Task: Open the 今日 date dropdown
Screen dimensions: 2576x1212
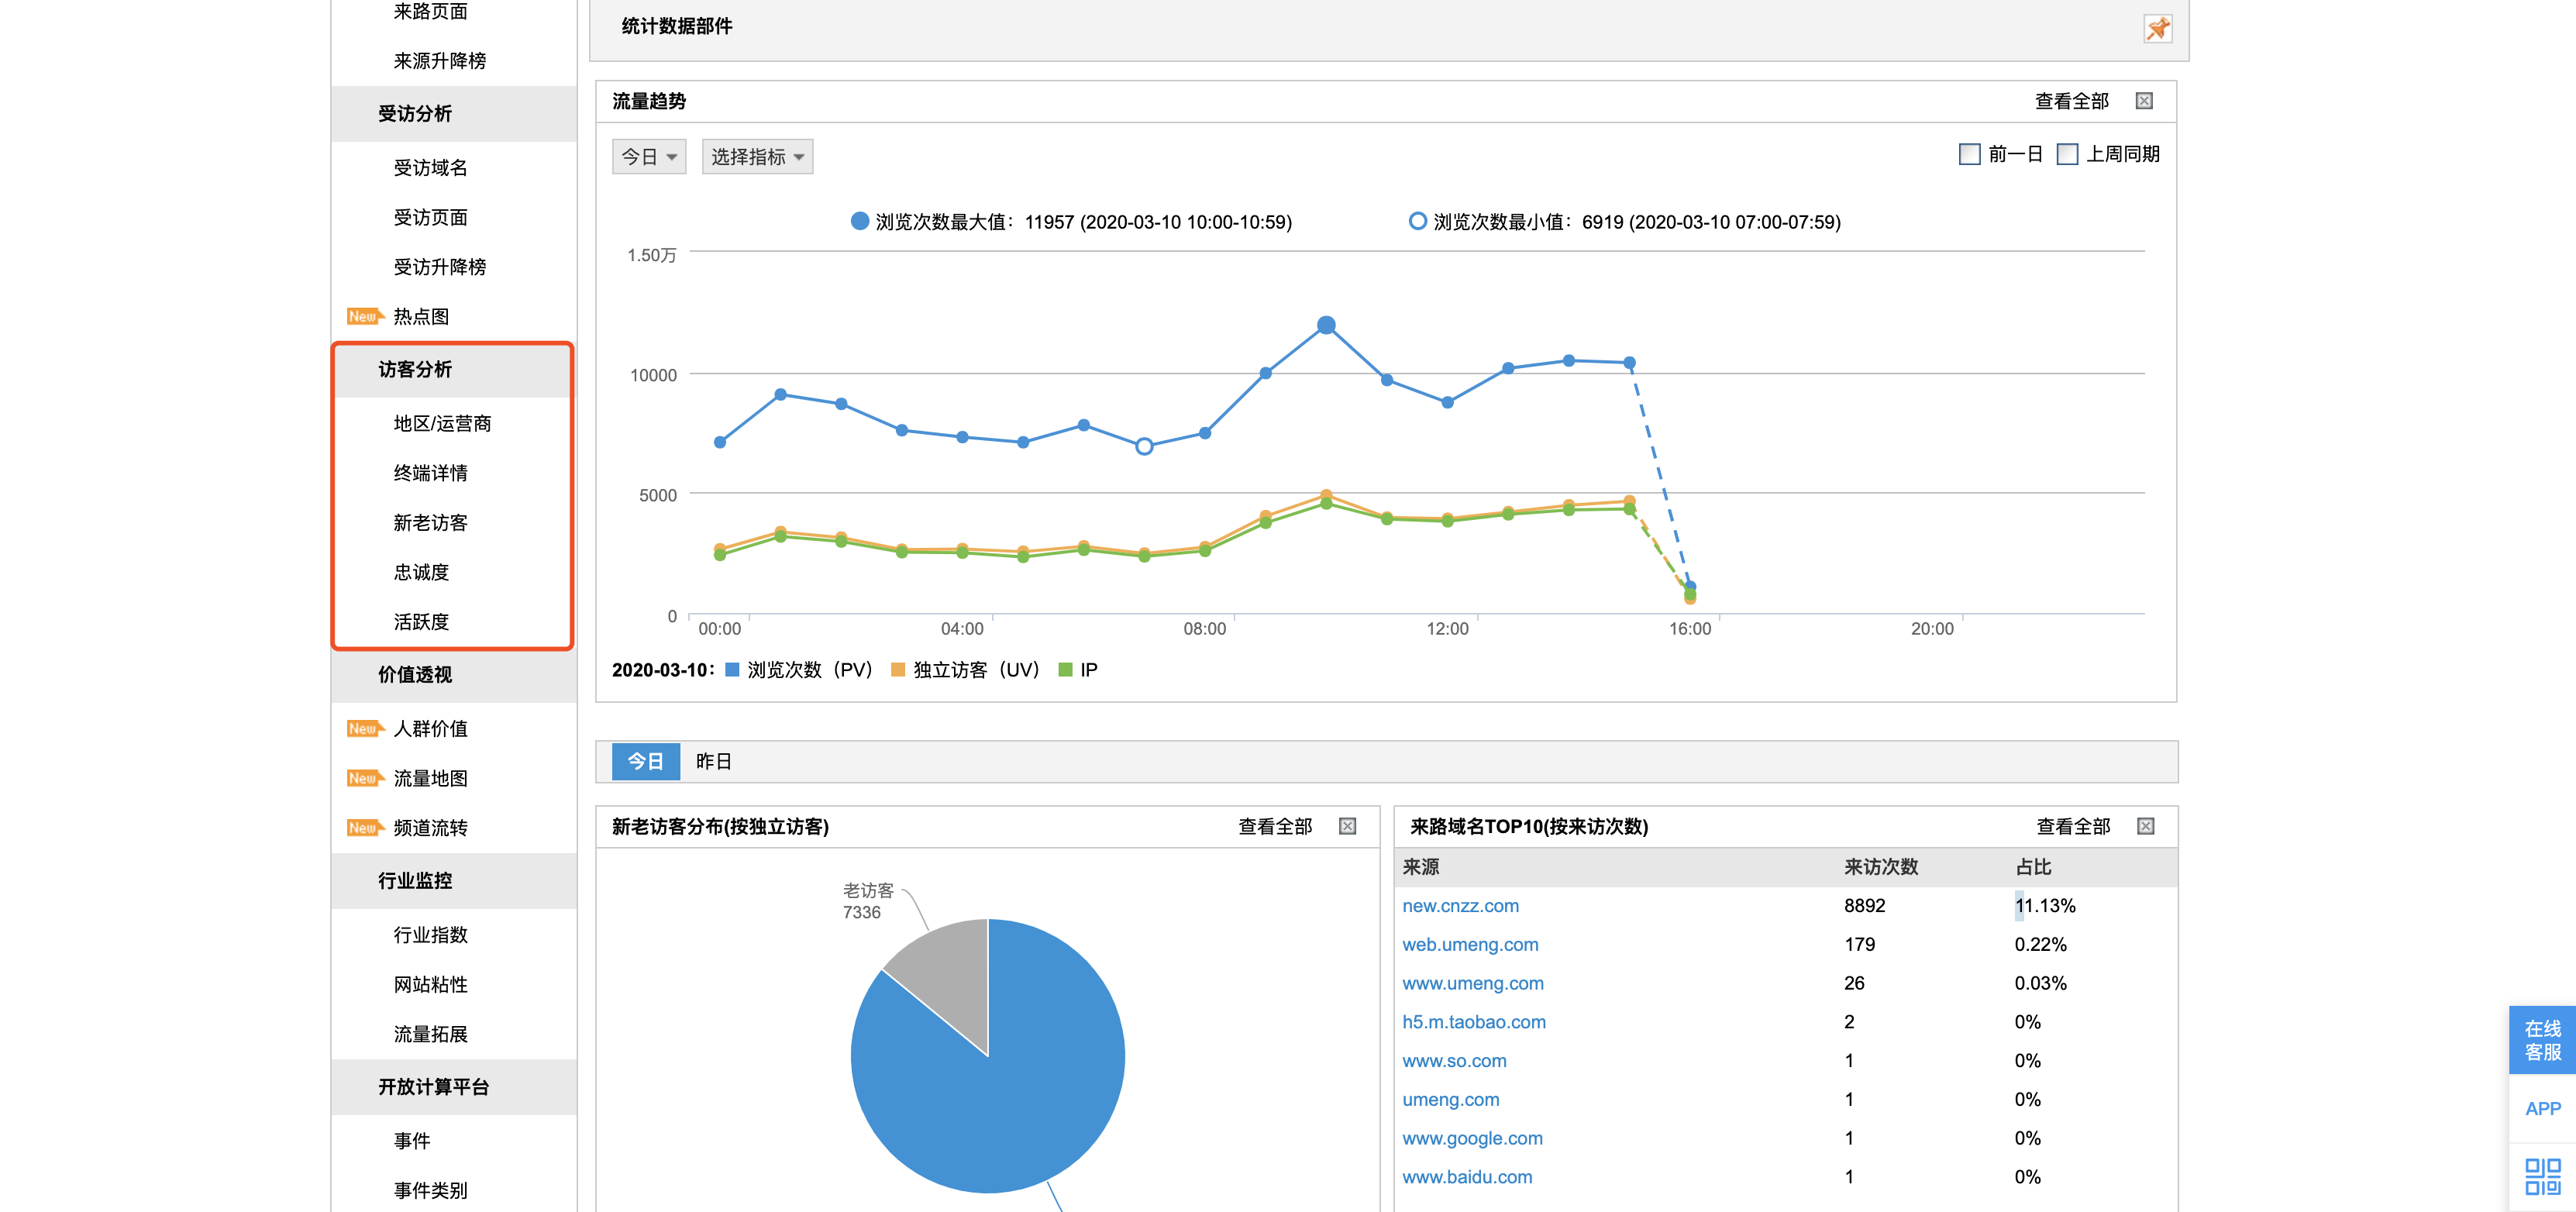Action: [x=648, y=157]
